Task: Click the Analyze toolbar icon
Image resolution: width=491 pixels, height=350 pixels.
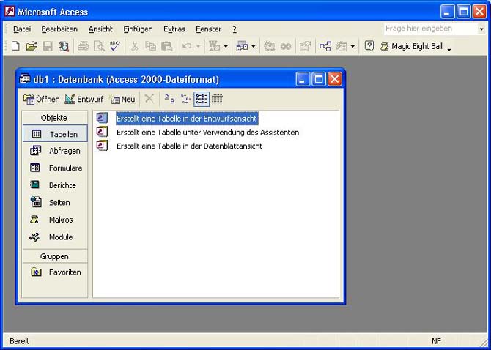Action: coord(242,46)
